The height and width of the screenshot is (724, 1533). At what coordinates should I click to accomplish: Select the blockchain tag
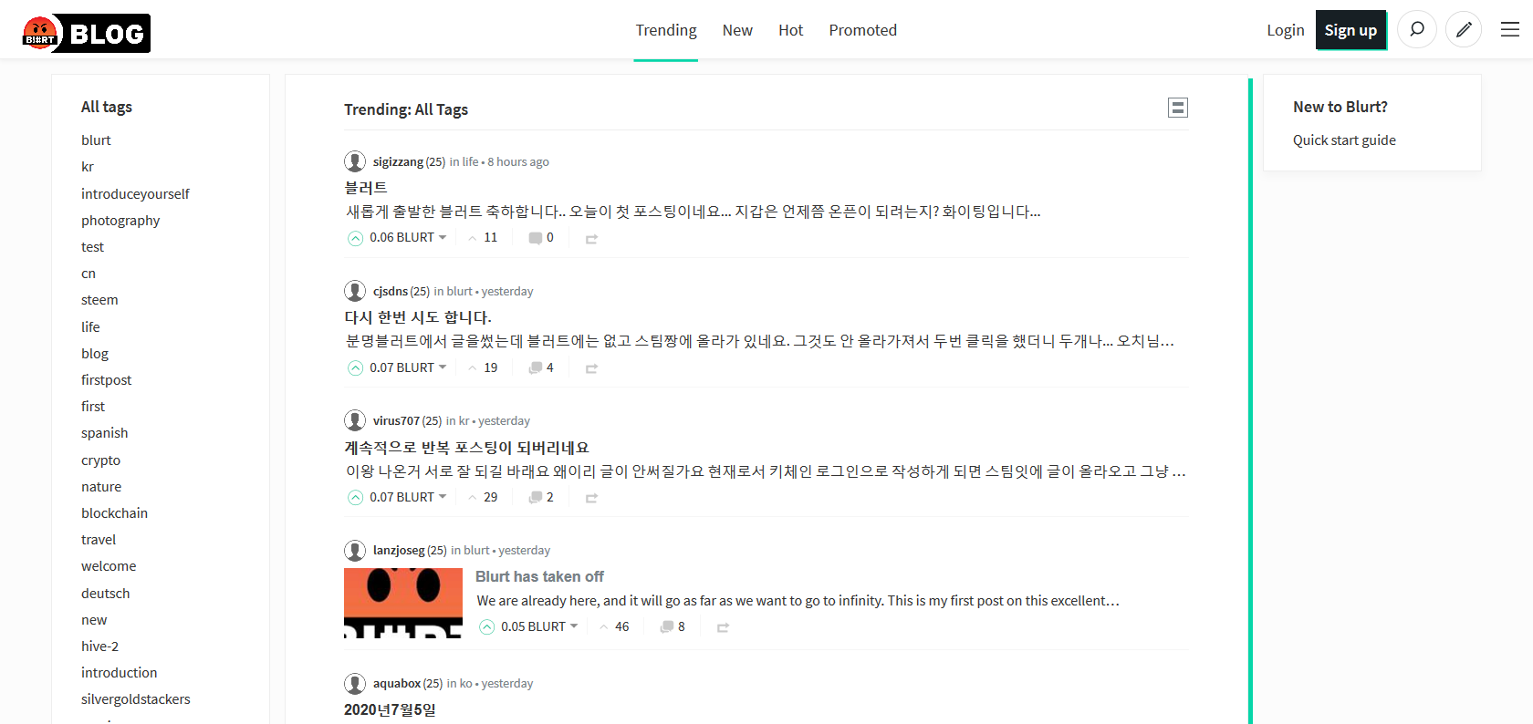click(x=114, y=512)
